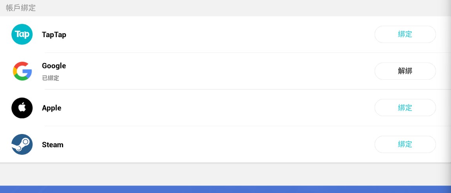Image resolution: width=451 pixels, height=193 pixels.
Task: Click the TapTap logo icon
Action: coord(22,34)
